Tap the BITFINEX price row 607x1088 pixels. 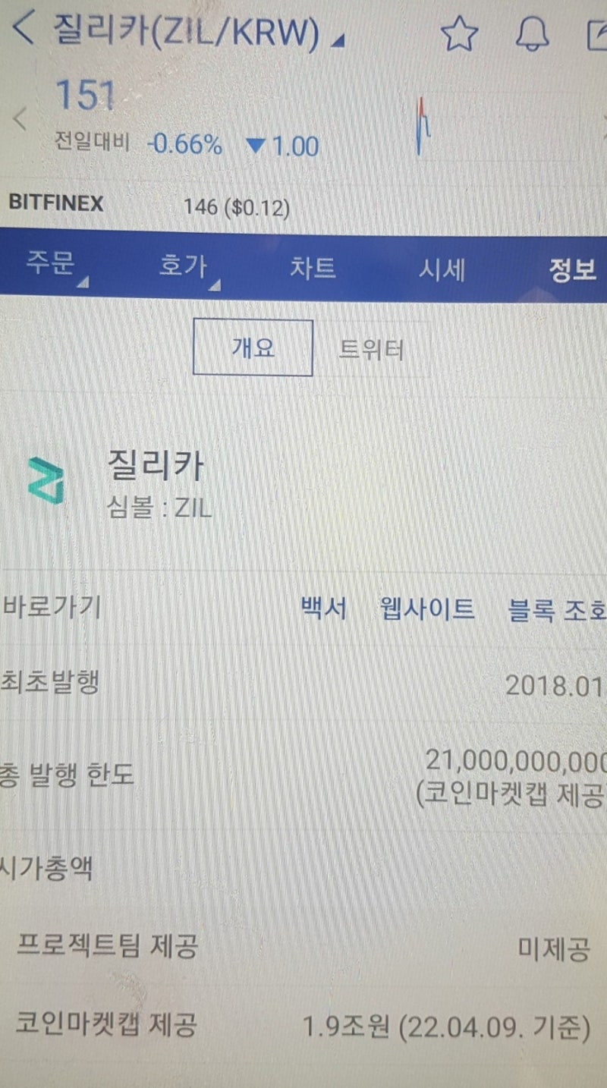(x=303, y=205)
